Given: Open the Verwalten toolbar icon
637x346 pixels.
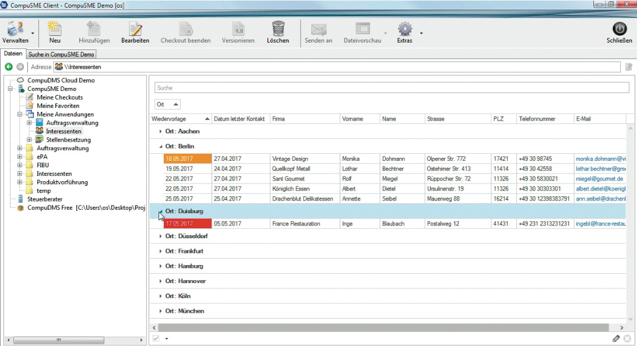Looking at the screenshot, I should pos(14,29).
